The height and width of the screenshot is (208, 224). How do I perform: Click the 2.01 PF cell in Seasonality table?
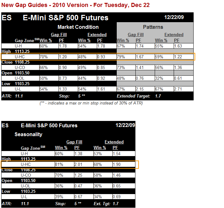click(84, 165)
